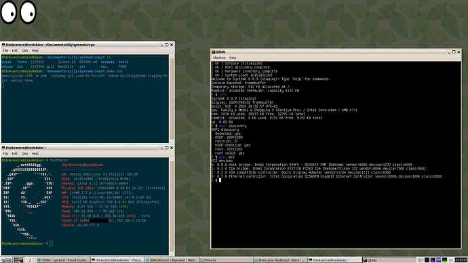Image resolution: width=468 pixels, height=263 pixels.
Task: Click the xeyes left eye widget
Action: 9,12
